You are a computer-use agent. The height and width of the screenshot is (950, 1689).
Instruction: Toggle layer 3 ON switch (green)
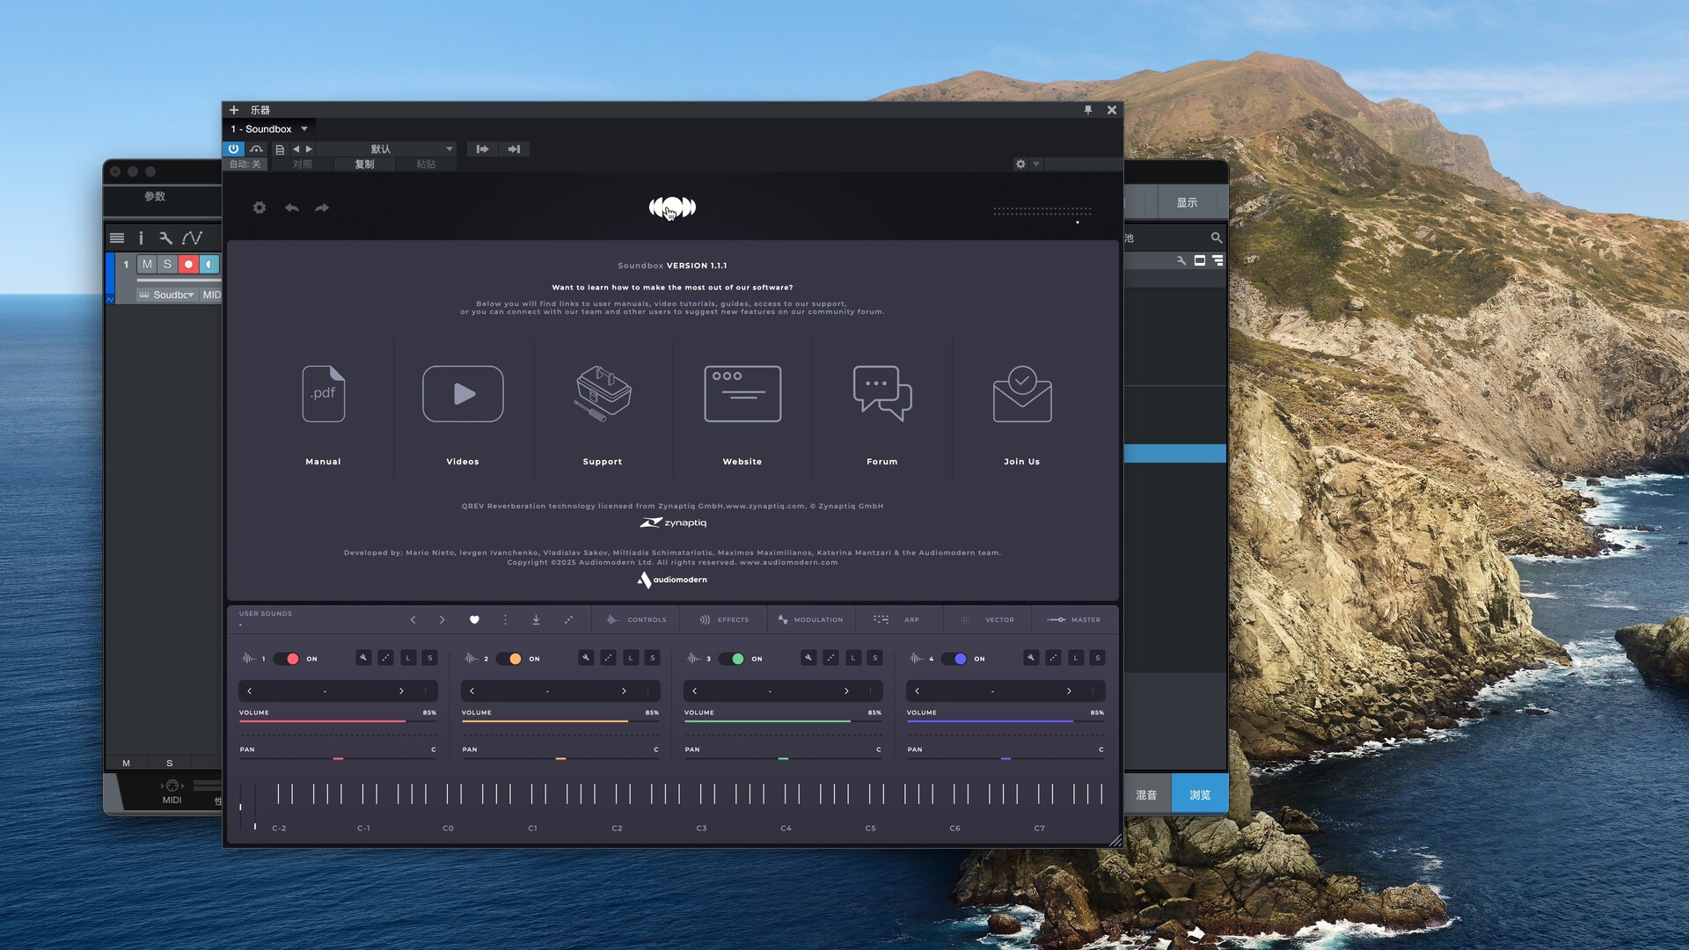(x=732, y=659)
